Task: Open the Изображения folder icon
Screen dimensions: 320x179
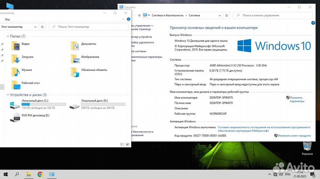Action: (x=75, y=59)
